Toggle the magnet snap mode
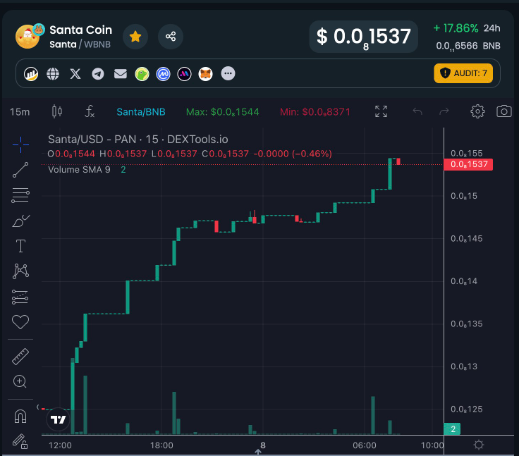The height and width of the screenshot is (456, 519). point(20,416)
